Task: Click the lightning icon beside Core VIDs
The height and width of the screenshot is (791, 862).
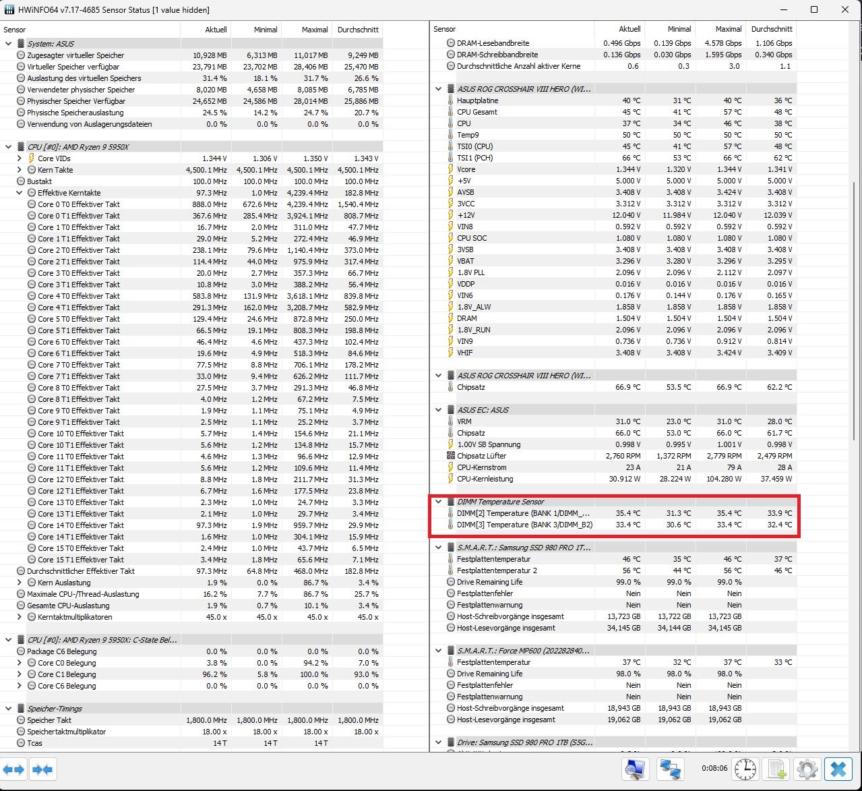Action: [x=32, y=158]
